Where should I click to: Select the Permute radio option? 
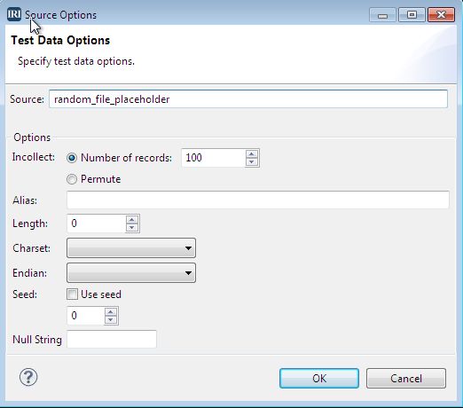72,179
